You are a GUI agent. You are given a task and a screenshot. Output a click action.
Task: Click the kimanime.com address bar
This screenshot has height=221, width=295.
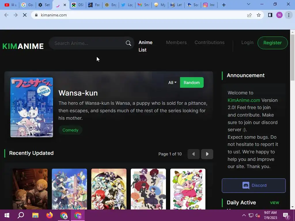pyautogui.click(x=139, y=15)
